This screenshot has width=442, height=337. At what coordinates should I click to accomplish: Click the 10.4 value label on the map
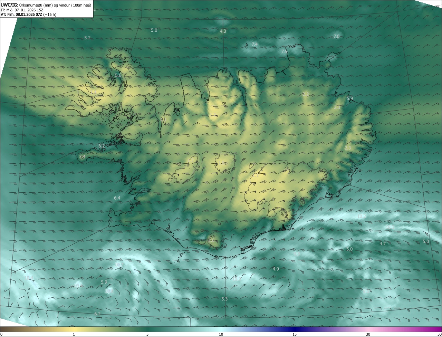[x=29, y=278]
